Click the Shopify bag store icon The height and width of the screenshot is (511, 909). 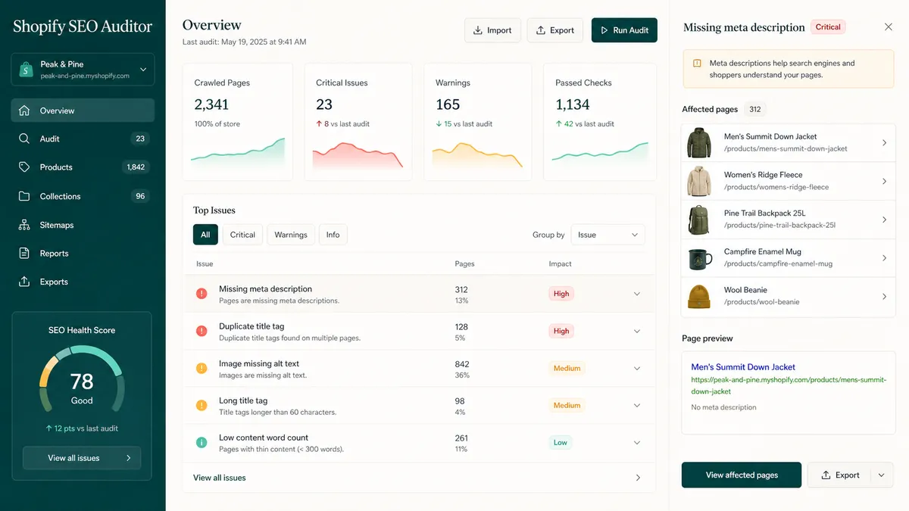point(27,70)
